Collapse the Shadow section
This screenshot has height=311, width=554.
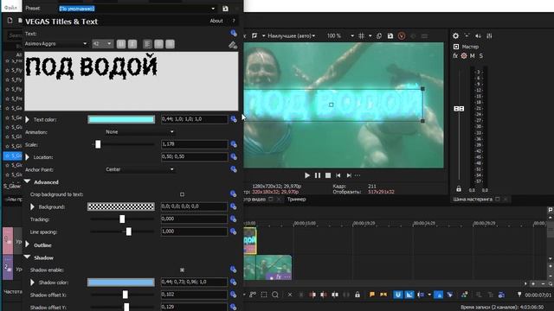tap(27, 257)
